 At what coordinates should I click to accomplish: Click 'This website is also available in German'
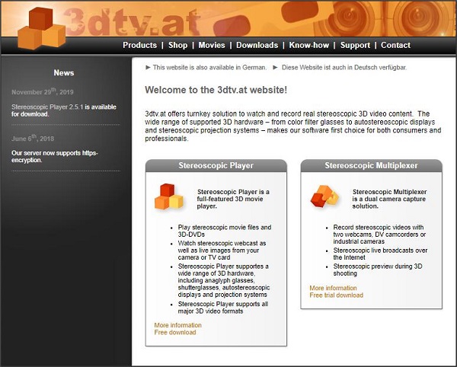[x=209, y=68]
